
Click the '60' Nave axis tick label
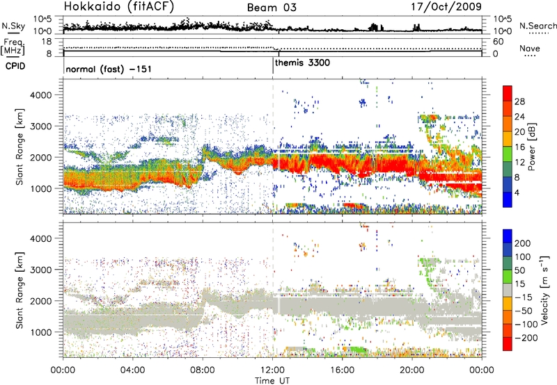point(498,42)
